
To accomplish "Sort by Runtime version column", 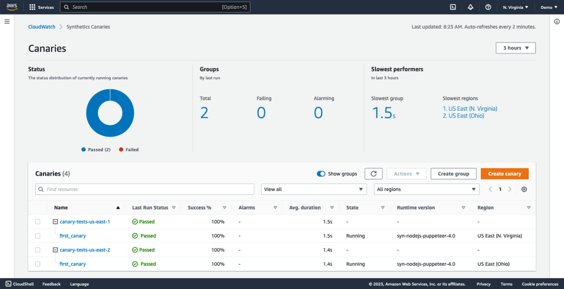I will coord(463,208).
